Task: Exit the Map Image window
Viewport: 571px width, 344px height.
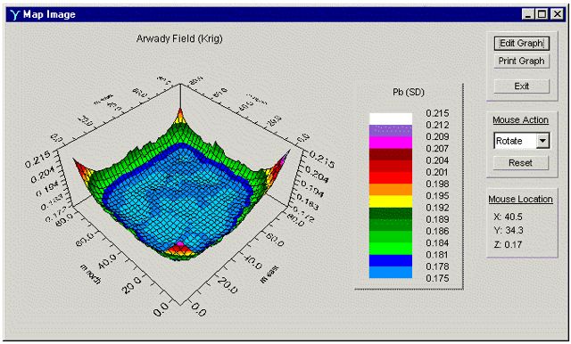Action: (x=521, y=86)
